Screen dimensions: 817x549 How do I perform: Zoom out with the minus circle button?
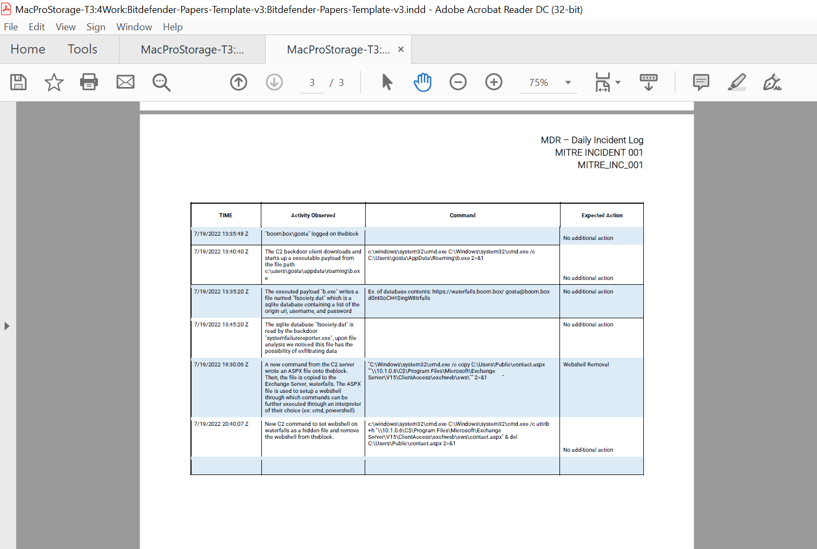click(x=458, y=82)
